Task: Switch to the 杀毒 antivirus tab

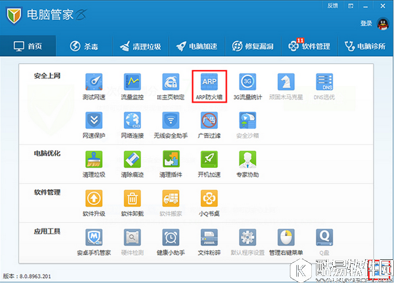Action: pyautogui.click(x=84, y=46)
